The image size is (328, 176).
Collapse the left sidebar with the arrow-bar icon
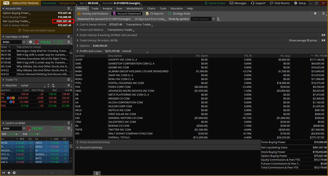(x=4, y=173)
